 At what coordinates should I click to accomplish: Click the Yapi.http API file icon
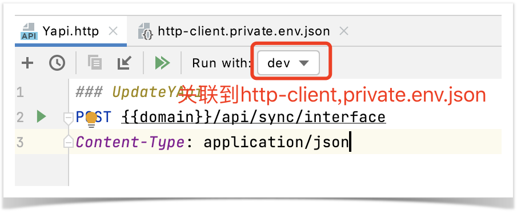pyautogui.click(x=29, y=31)
